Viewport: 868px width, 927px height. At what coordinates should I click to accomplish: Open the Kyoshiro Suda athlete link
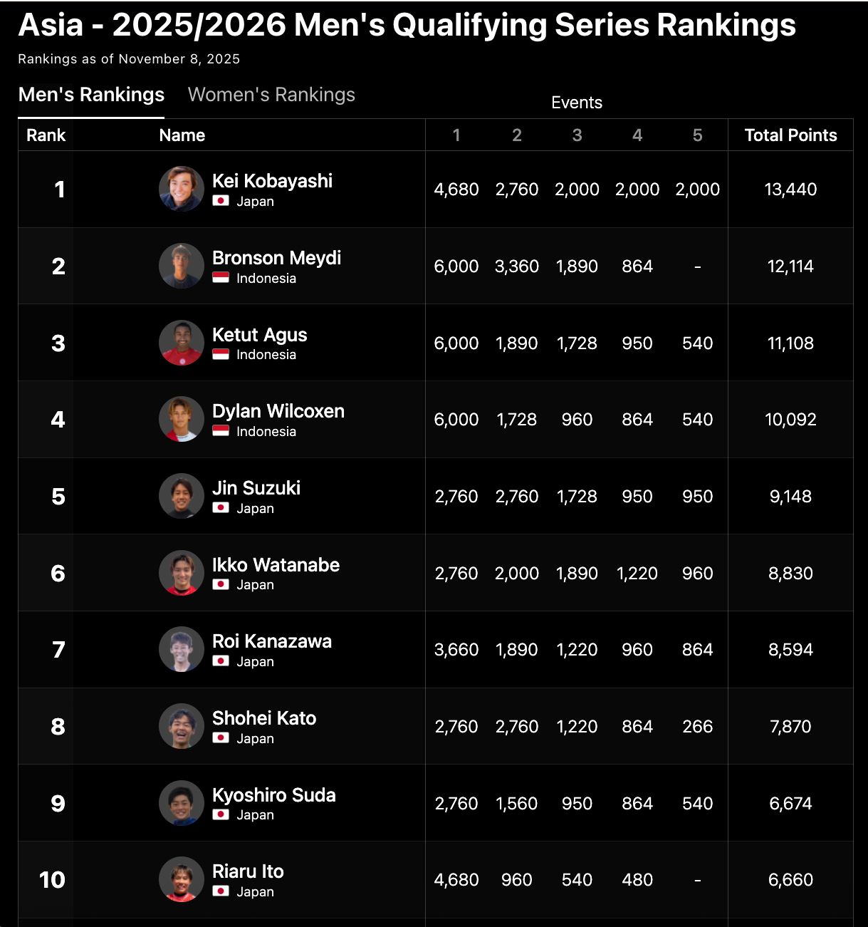point(273,795)
